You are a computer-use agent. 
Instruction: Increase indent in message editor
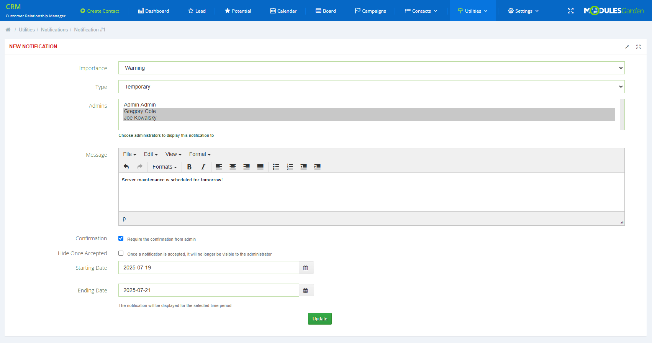317,167
